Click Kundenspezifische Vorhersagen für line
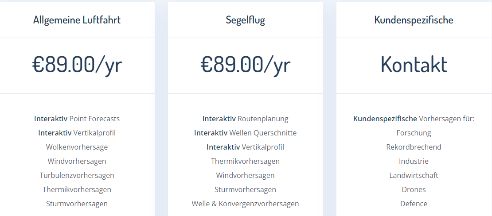The height and width of the screenshot is (216, 492). (414, 119)
